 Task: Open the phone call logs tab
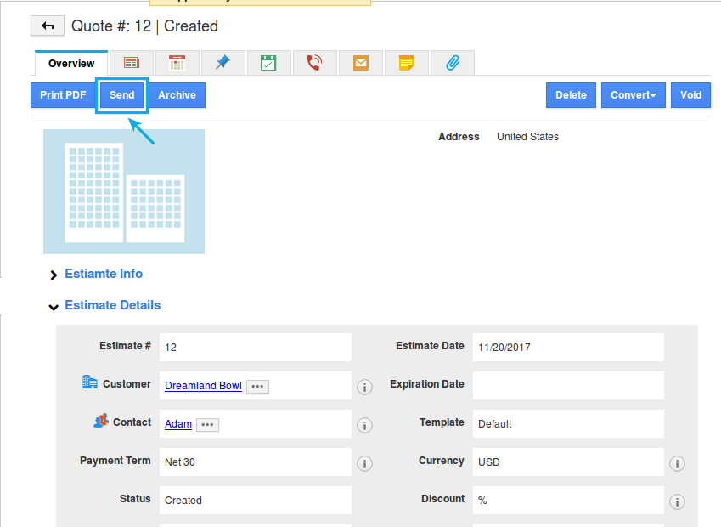click(x=314, y=63)
